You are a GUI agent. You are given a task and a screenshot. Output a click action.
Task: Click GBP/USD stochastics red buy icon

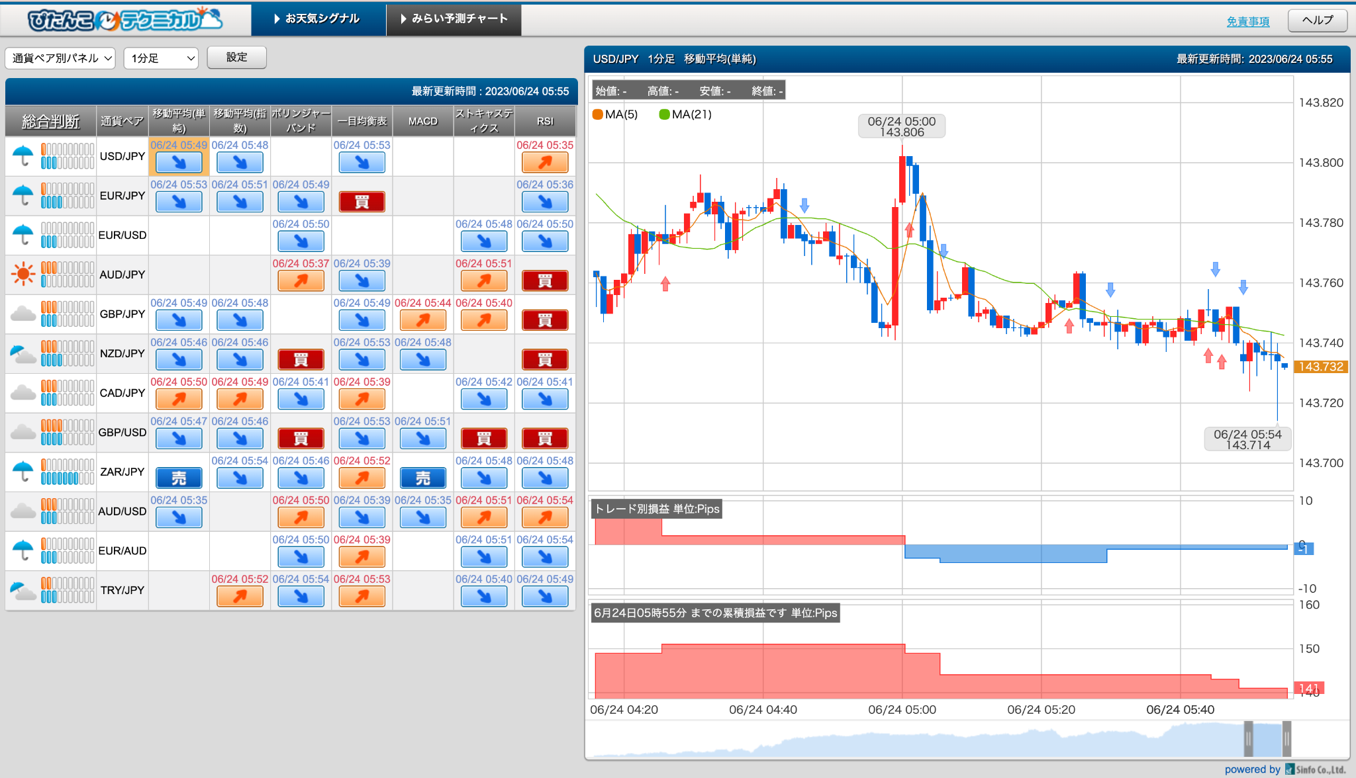tap(484, 439)
